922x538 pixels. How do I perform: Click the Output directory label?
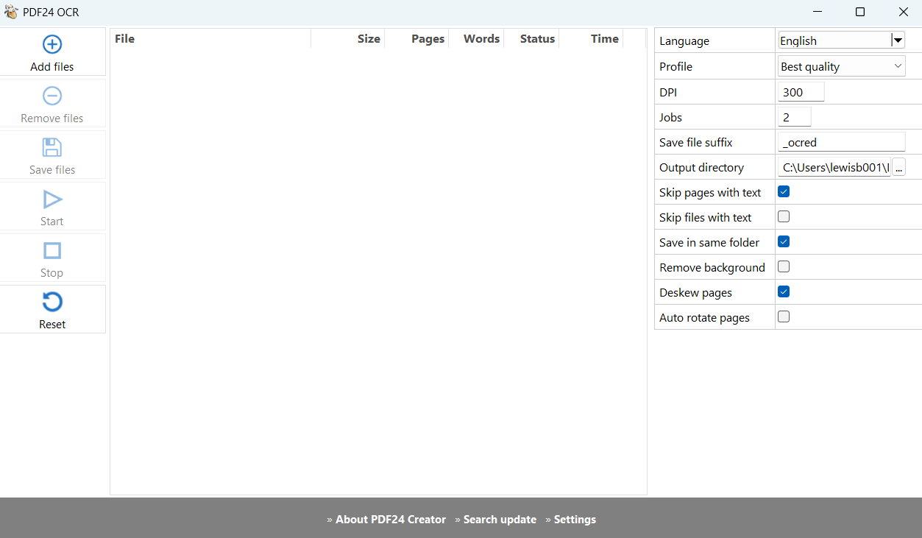[x=701, y=167]
